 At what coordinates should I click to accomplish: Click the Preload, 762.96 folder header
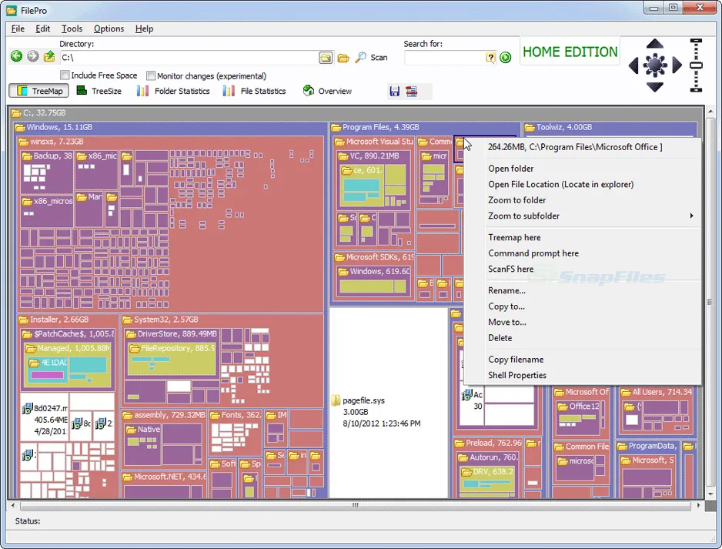point(489,443)
